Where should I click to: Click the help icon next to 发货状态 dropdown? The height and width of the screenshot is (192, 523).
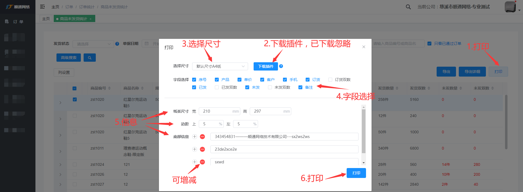point(117,44)
